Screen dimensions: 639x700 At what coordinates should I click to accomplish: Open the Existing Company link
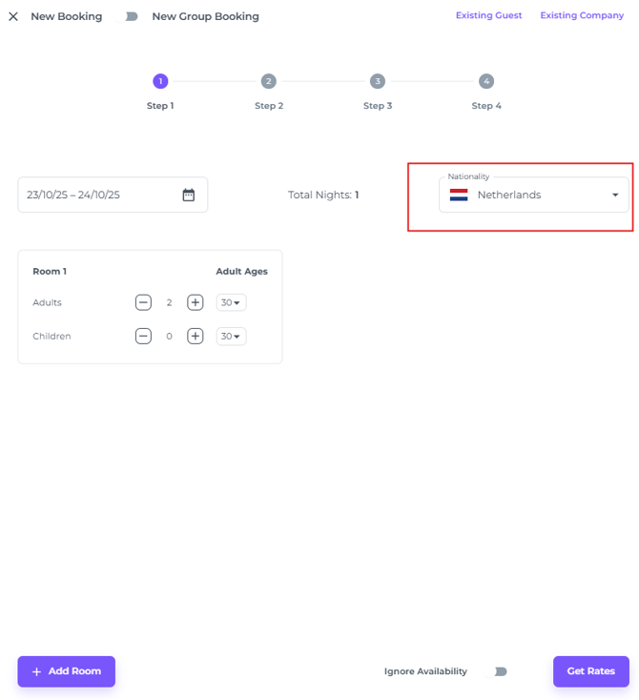pos(582,15)
